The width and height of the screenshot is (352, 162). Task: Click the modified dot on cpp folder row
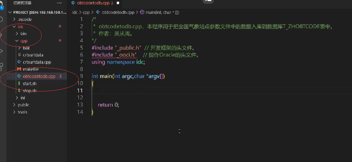(x=60, y=40)
